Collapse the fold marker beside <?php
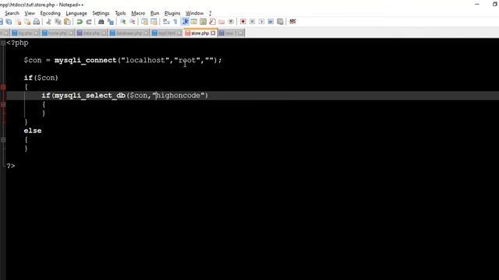The height and width of the screenshot is (280, 499). coord(3,43)
